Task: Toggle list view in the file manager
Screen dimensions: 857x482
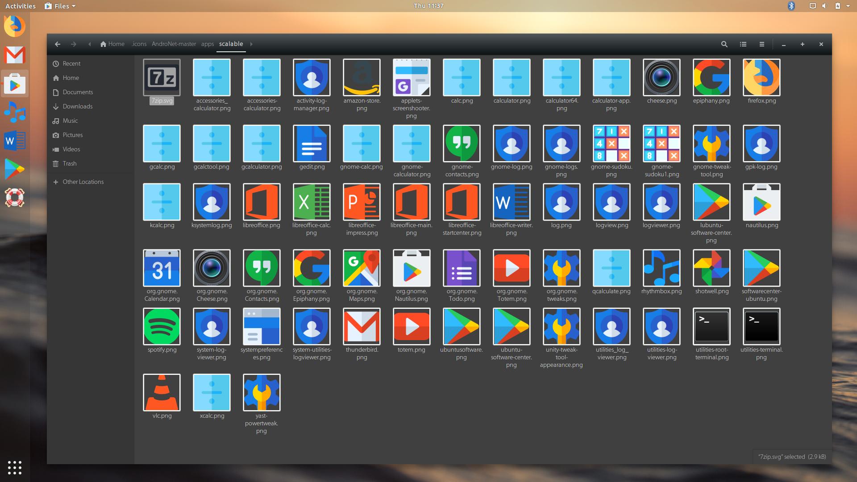Action: coord(743,44)
